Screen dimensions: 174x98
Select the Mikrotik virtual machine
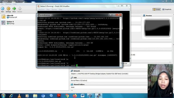18,16
